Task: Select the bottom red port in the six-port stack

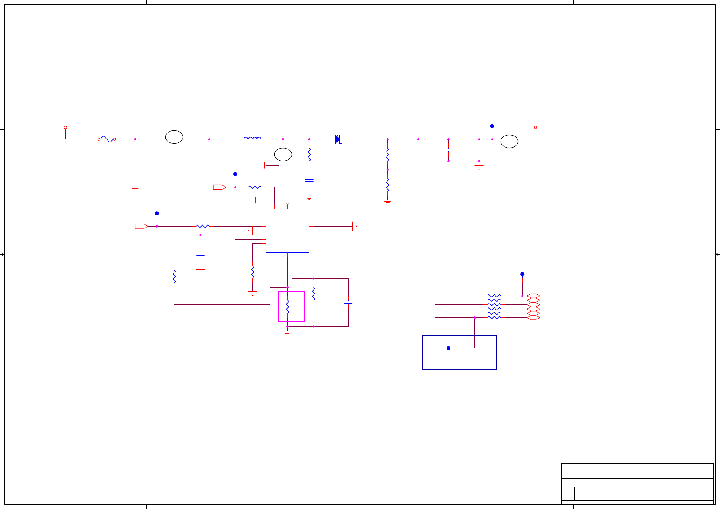Action: coord(534,317)
